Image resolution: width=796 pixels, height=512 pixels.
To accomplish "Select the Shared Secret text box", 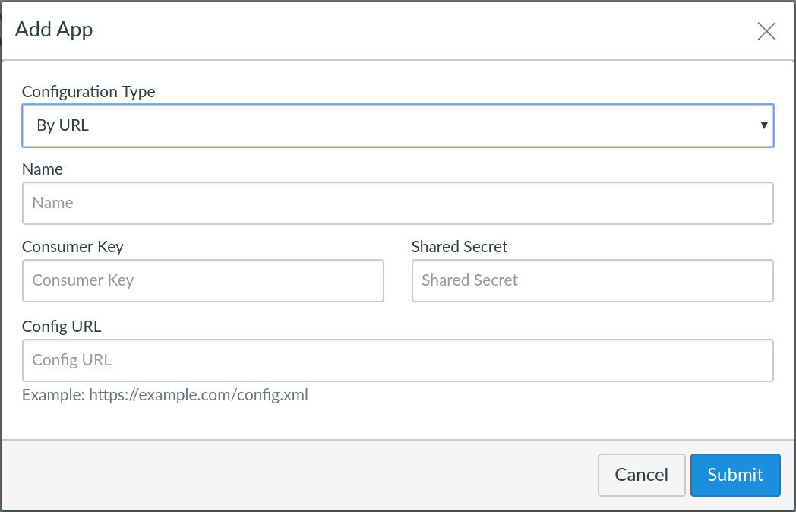I will (x=592, y=280).
